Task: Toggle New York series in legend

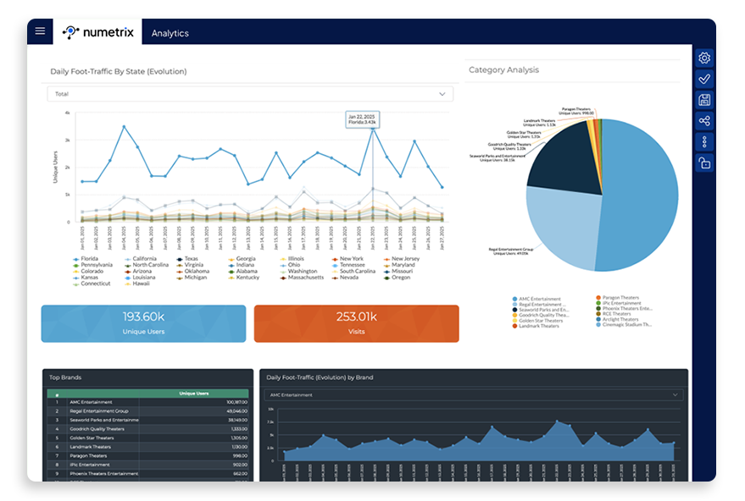Action: pyautogui.click(x=347, y=259)
